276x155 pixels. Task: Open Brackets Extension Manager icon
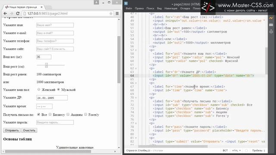tap(271, 25)
